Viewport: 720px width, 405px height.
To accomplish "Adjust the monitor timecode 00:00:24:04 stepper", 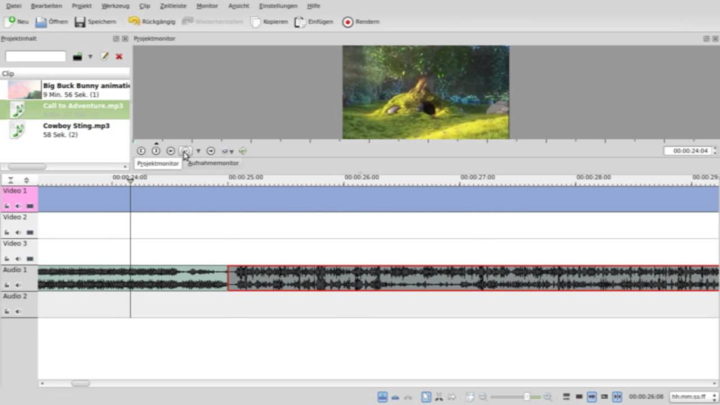I will (x=714, y=151).
